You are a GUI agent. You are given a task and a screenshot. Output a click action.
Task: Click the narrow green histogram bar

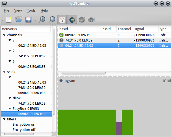pos(128,122)
